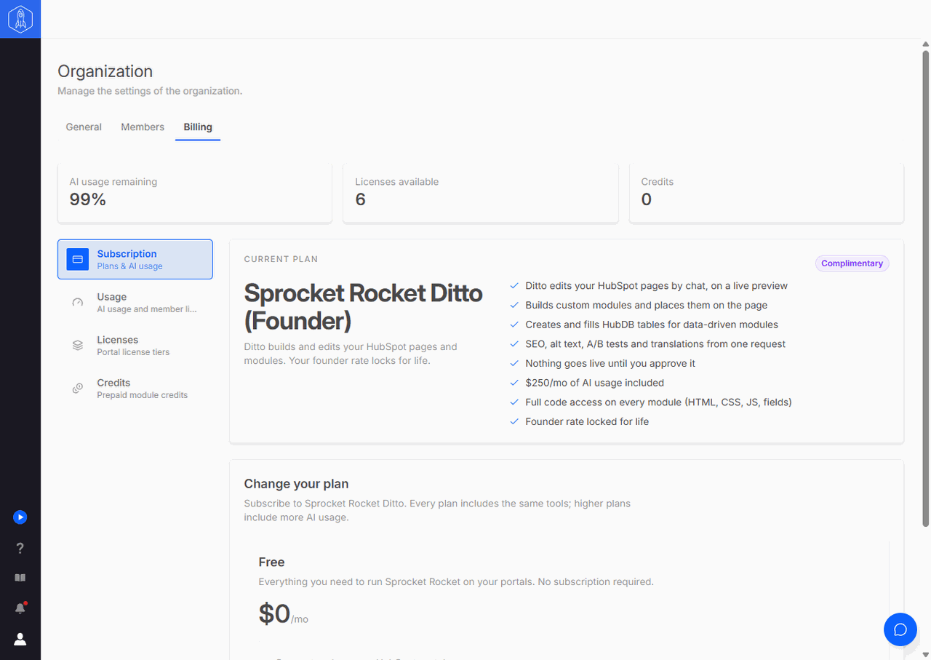Click the blue play icon in sidebar
The width and height of the screenshot is (931, 660).
(20, 517)
